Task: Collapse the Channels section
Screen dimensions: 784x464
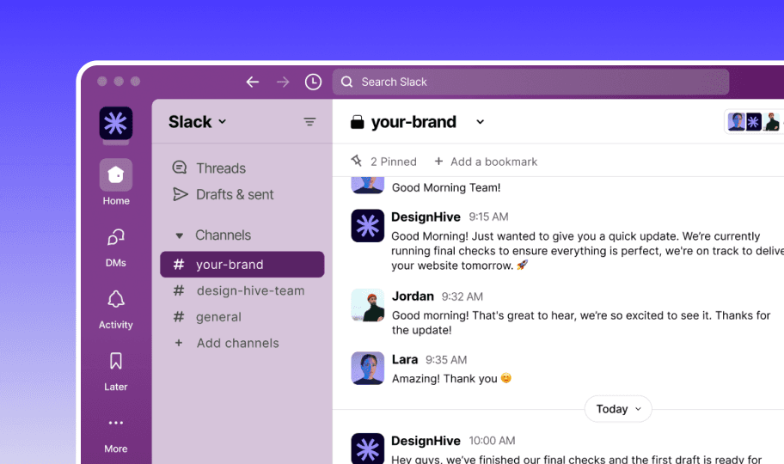Action: point(180,235)
